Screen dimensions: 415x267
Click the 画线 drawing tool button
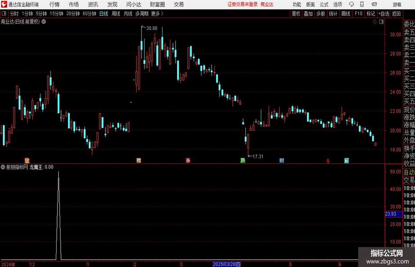(346, 14)
